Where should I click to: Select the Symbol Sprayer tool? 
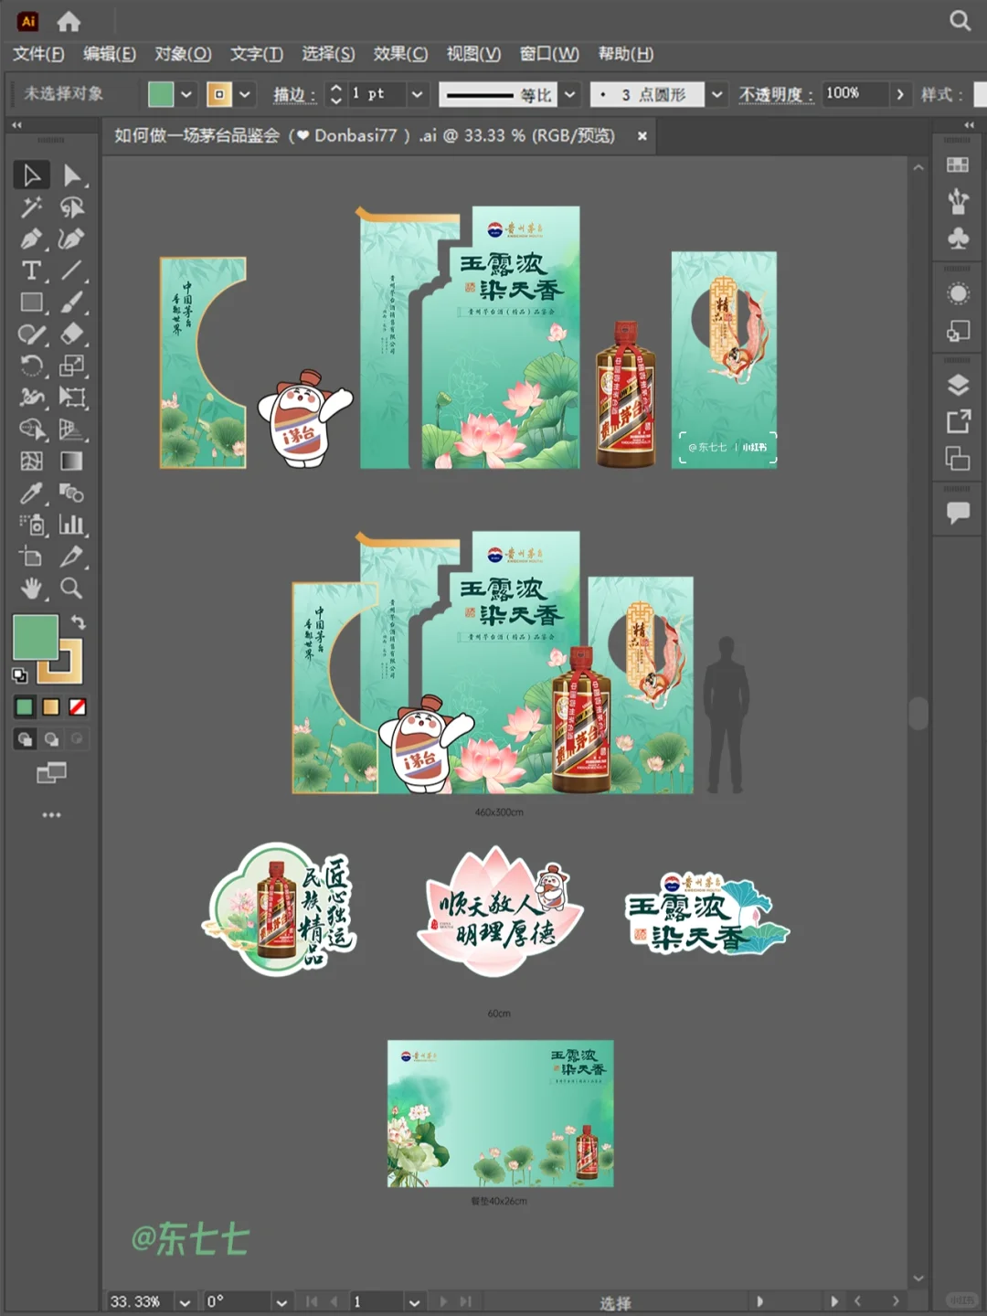tap(31, 525)
